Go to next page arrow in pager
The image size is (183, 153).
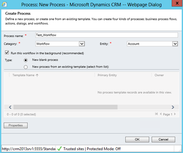[x=175, y=114]
